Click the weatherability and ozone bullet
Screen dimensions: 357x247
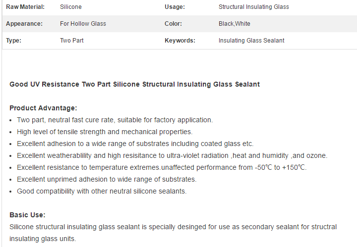coord(172,155)
